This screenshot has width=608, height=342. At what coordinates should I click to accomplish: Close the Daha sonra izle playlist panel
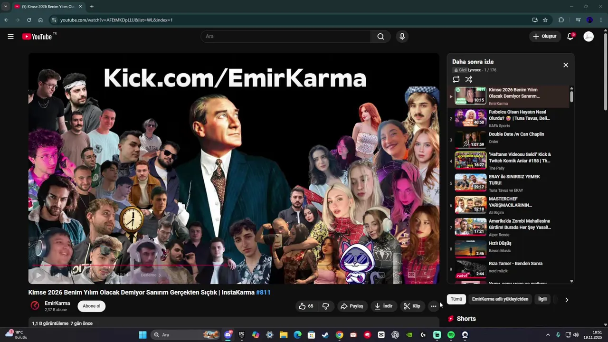point(565,65)
